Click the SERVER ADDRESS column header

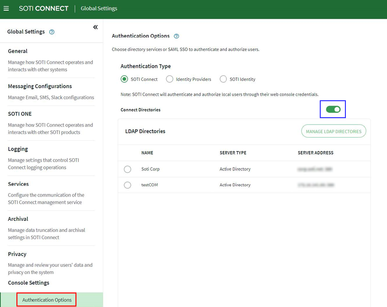coord(315,153)
